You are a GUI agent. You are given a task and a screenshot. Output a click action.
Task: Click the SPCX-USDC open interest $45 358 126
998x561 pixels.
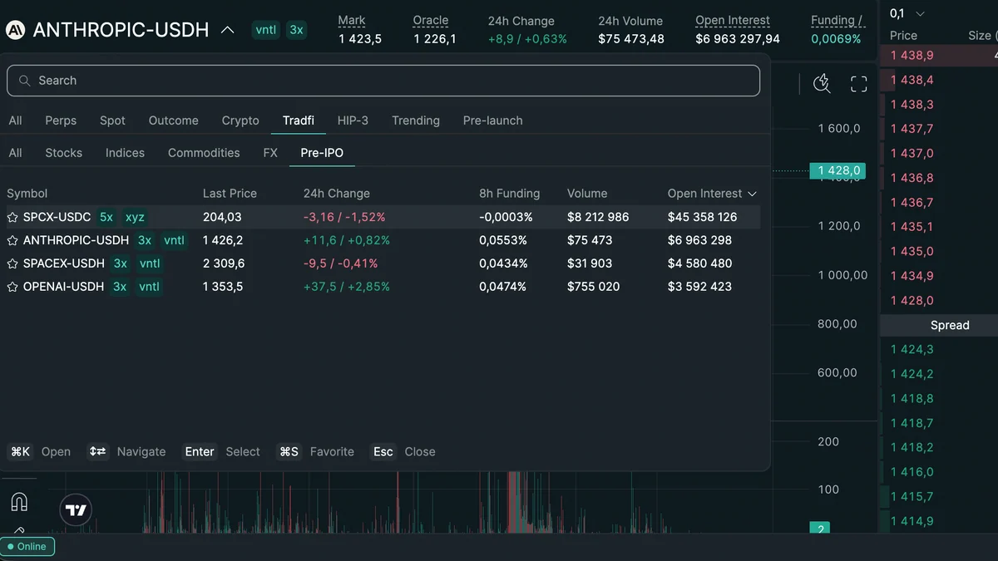(x=702, y=217)
